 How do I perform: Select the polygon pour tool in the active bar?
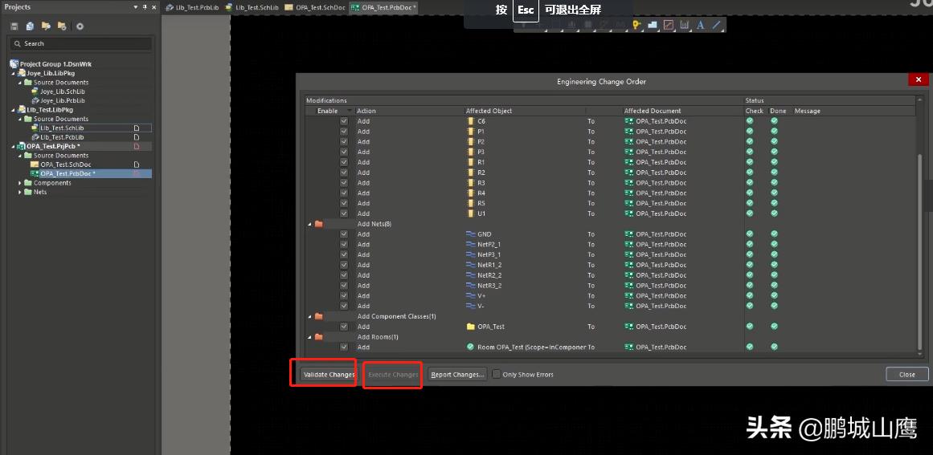653,25
